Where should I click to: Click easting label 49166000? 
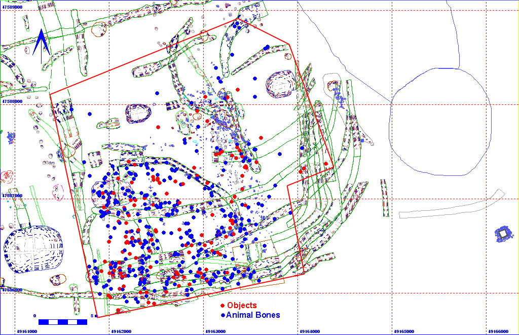498,331
